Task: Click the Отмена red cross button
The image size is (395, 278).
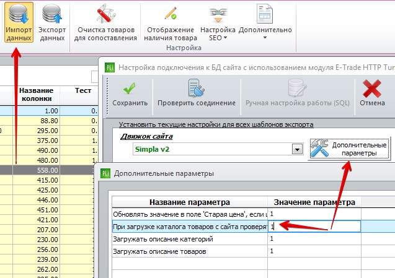Action: pyautogui.click(x=372, y=94)
